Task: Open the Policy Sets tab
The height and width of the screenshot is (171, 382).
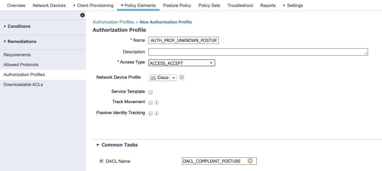Action: (209, 5)
